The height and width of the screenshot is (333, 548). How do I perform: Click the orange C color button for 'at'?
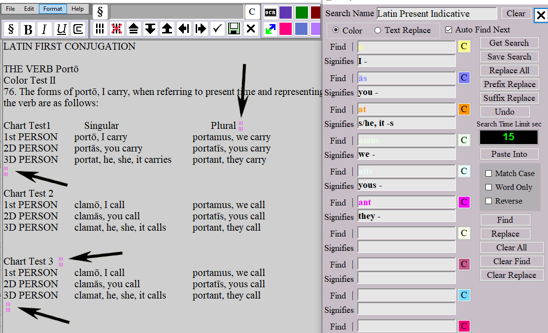(464, 109)
